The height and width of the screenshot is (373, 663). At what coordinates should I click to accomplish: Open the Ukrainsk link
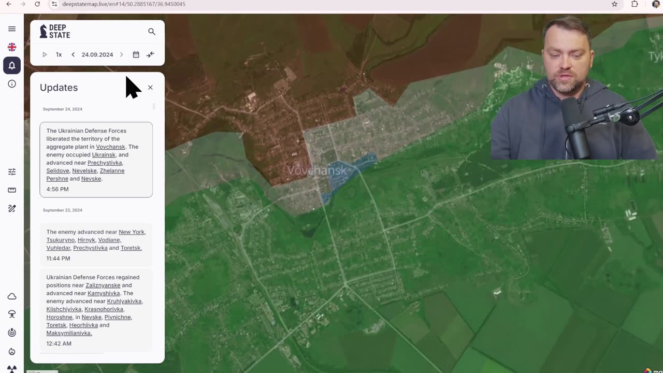[104, 154]
